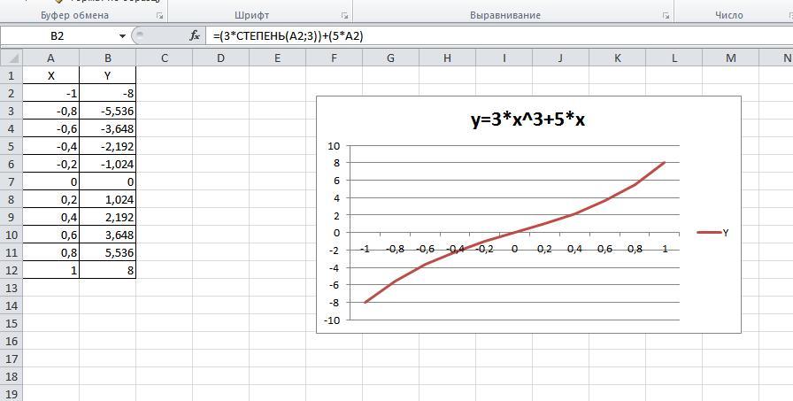Click cell B6 with value -1,024
Image resolution: width=793 pixels, height=401 pixels.
107,164
